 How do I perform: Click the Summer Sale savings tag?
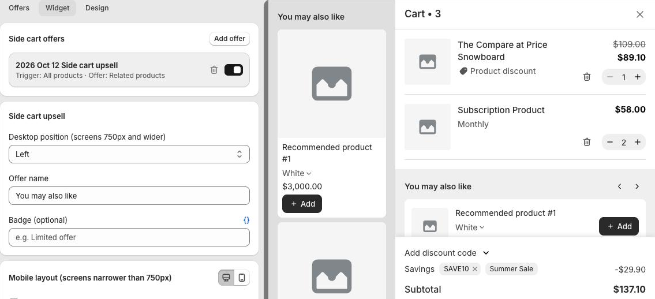pos(511,269)
